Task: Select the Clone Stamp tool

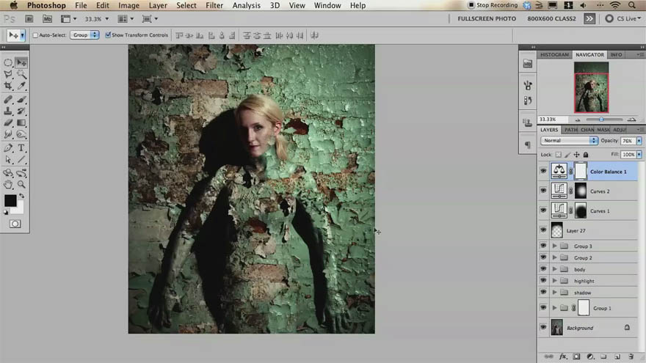Action: 8,111
